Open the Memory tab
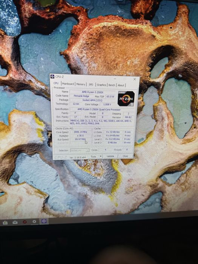198x264 pixels. (x=81, y=84)
